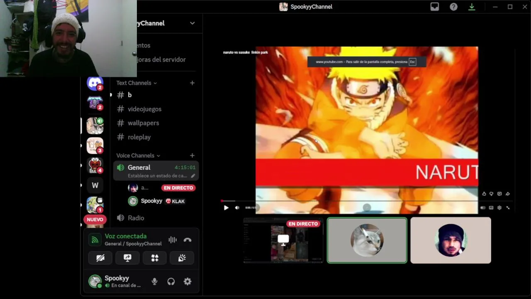Share the YouTube video arrow icon
This screenshot has width=531, height=299.
tap(508, 194)
